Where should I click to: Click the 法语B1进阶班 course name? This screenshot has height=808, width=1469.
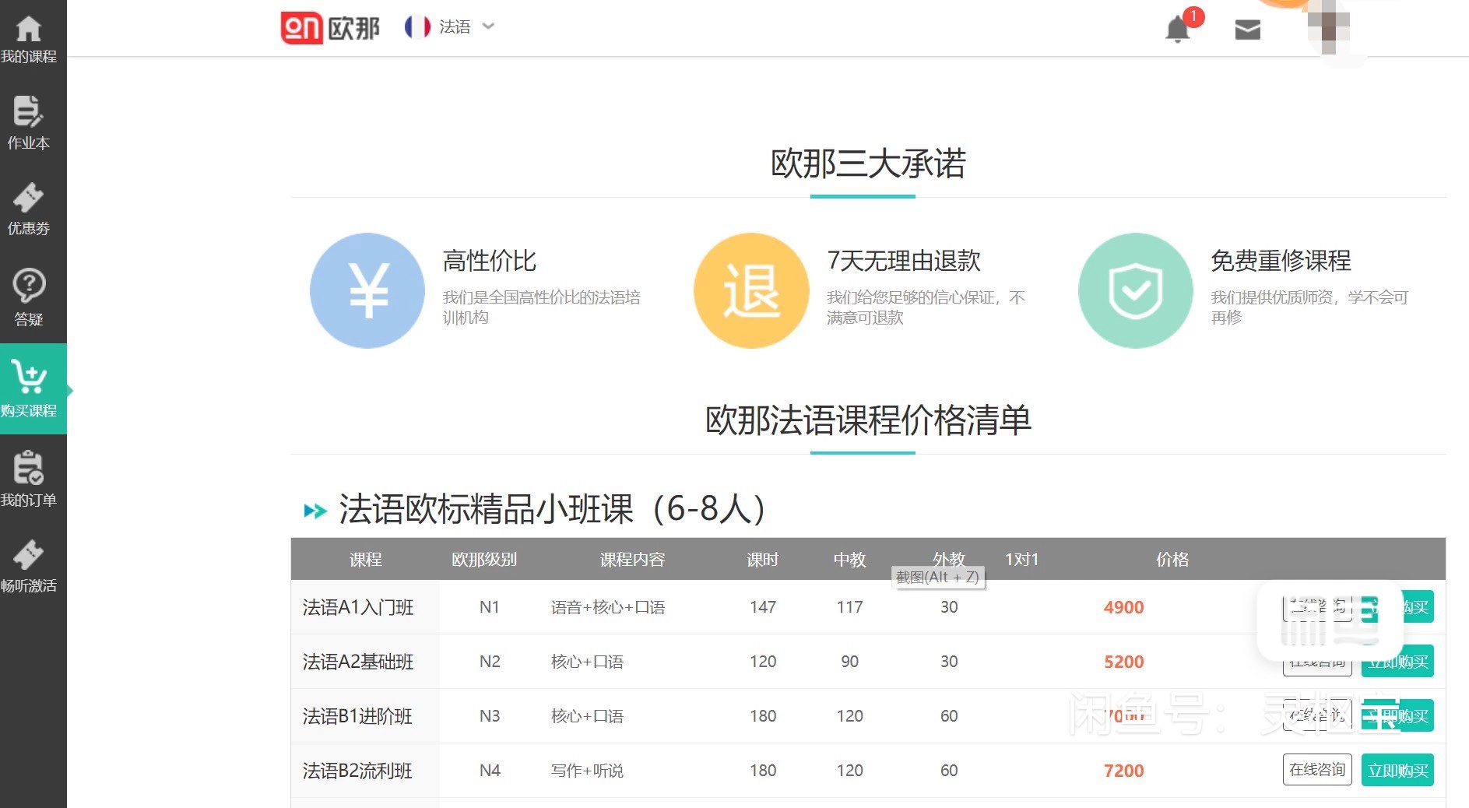click(357, 716)
